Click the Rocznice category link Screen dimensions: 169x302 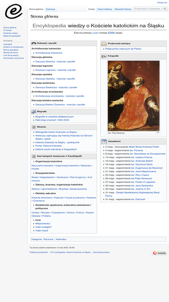point(48,239)
